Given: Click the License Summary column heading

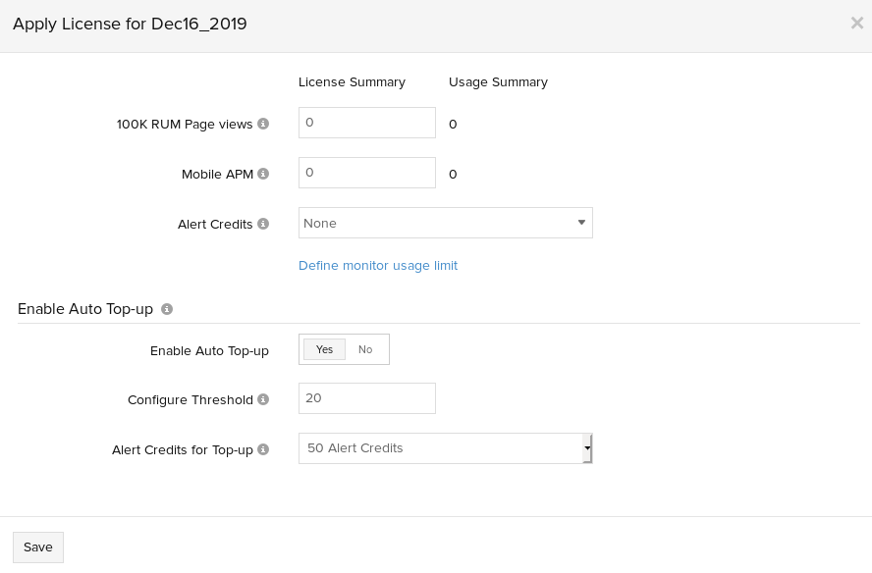Looking at the screenshot, I should (352, 82).
